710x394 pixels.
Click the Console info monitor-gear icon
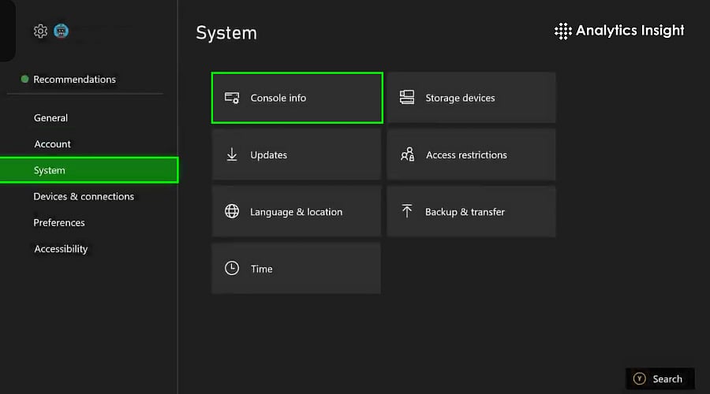(232, 98)
